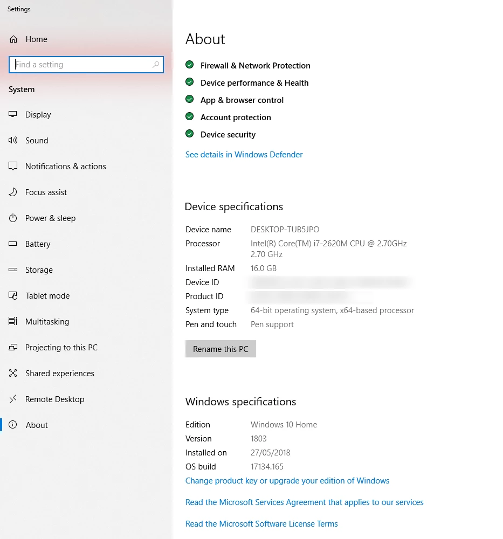The height and width of the screenshot is (539, 503).
Task: Click the Notifications & actions speech-bubble icon
Action: coord(13,167)
